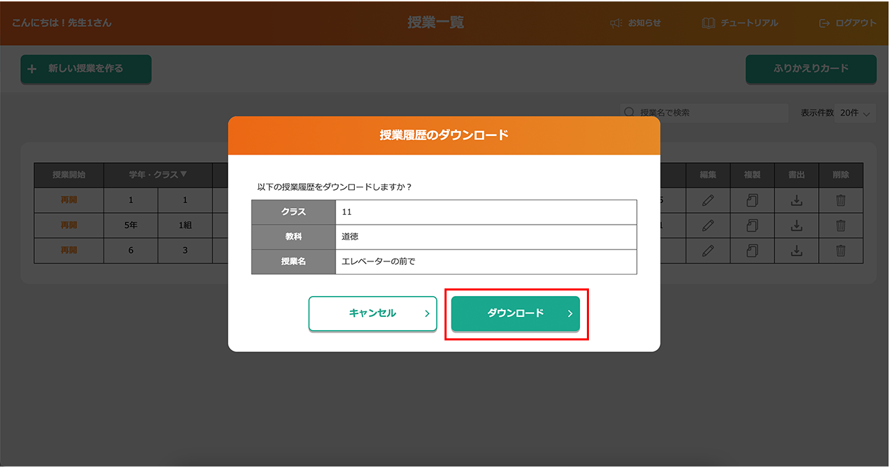Image resolution: width=889 pixels, height=468 pixels.
Task: Cancel the download with キャンセル button
Action: [x=372, y=313]
